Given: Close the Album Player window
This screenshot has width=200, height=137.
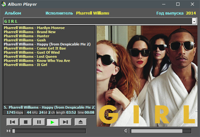Looking at the screenshot, I should tap(192, 4).
